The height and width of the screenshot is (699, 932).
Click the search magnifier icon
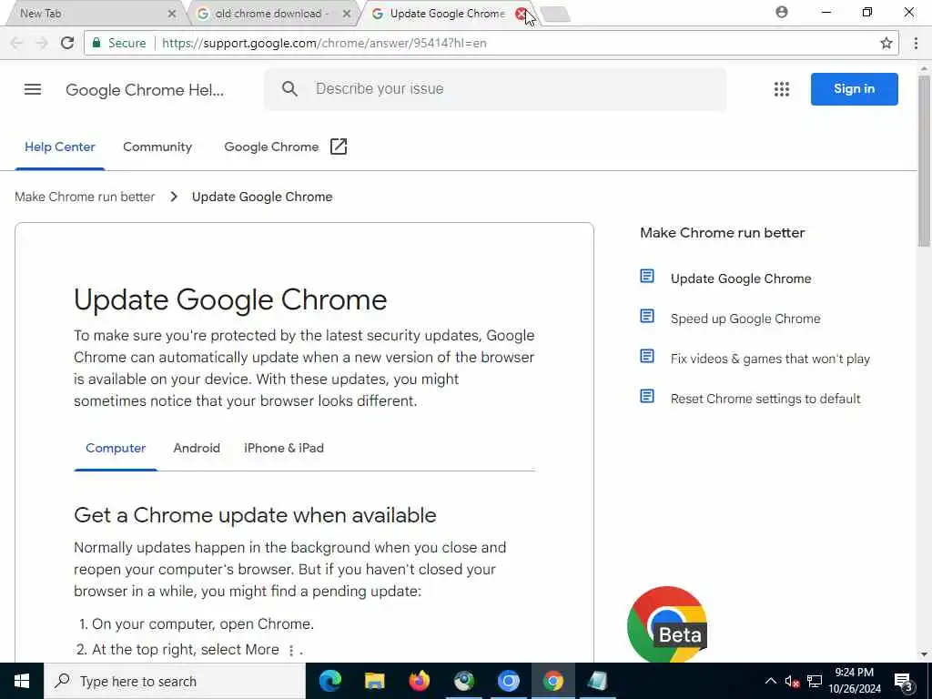[x=289, y=89]
